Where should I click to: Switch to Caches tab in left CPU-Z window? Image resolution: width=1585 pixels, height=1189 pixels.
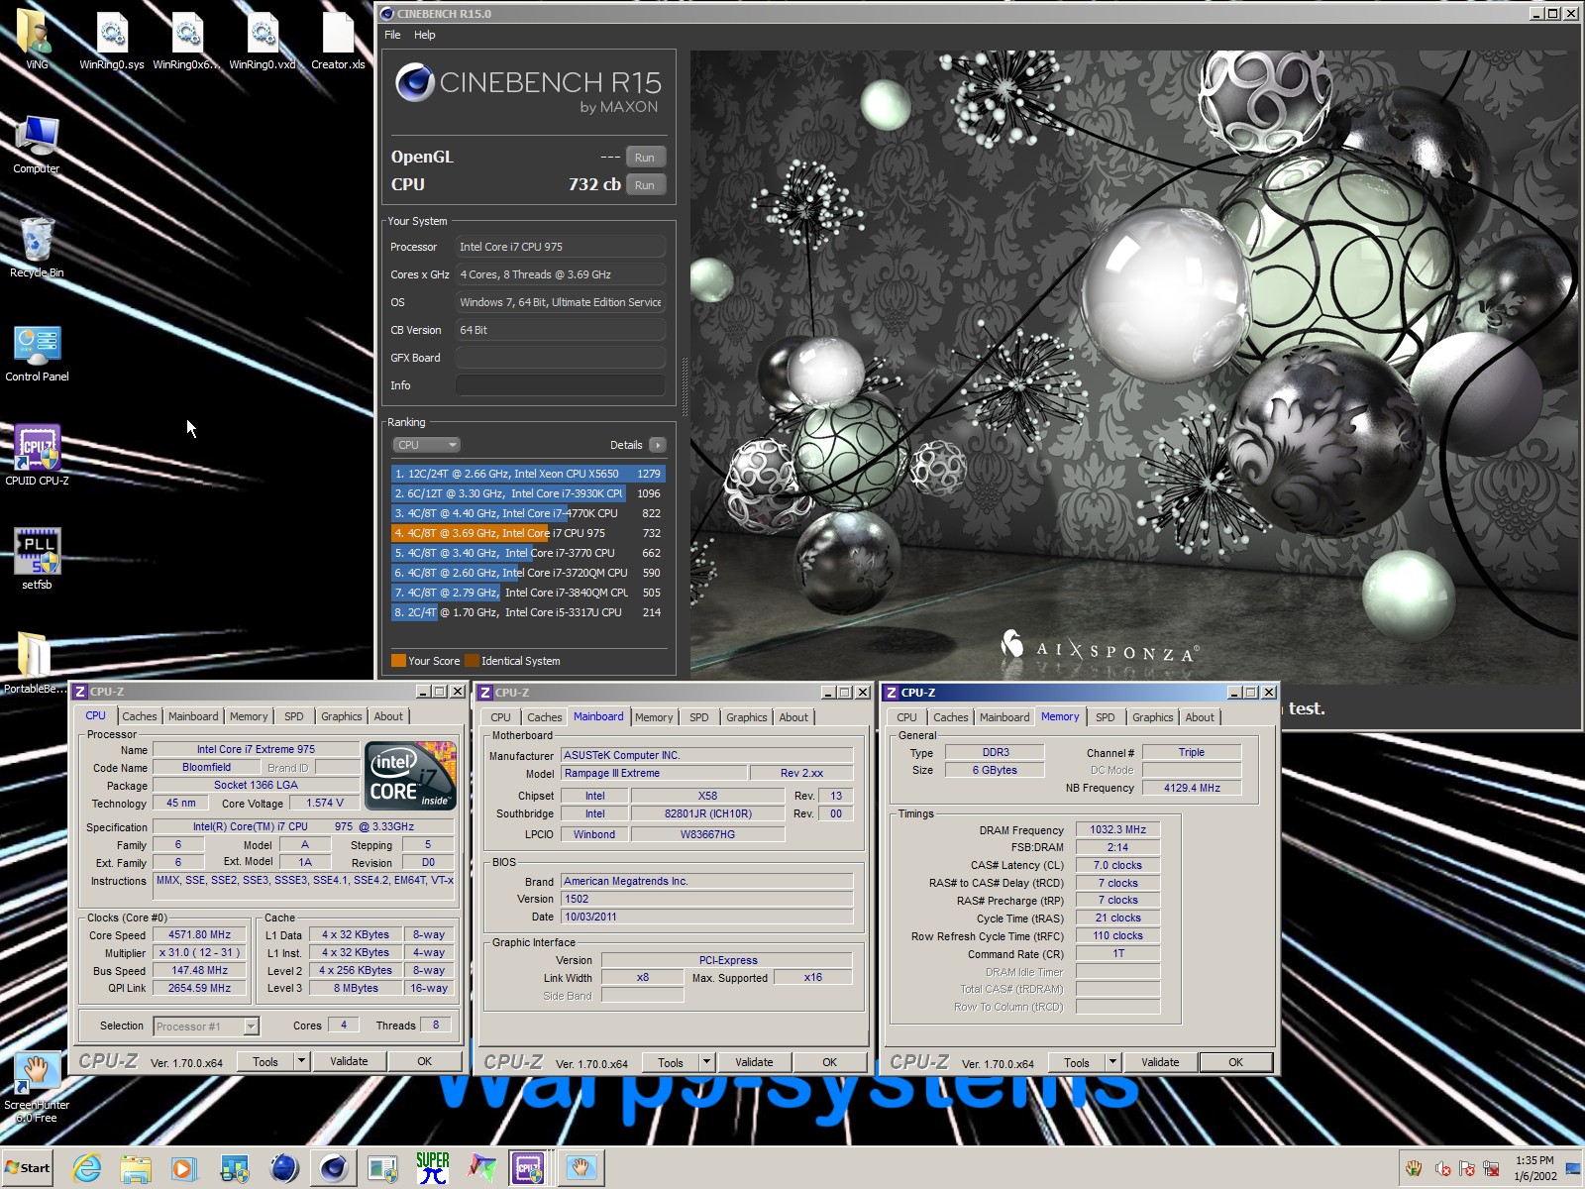click(140, 716)
